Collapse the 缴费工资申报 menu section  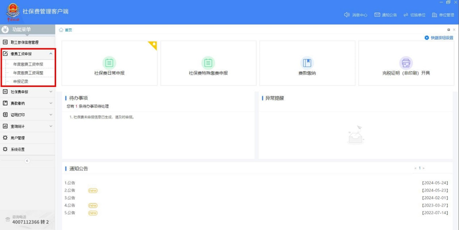click(51, 54)
